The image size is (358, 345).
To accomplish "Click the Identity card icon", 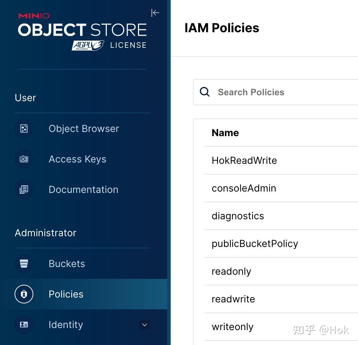I will (24, 325).
